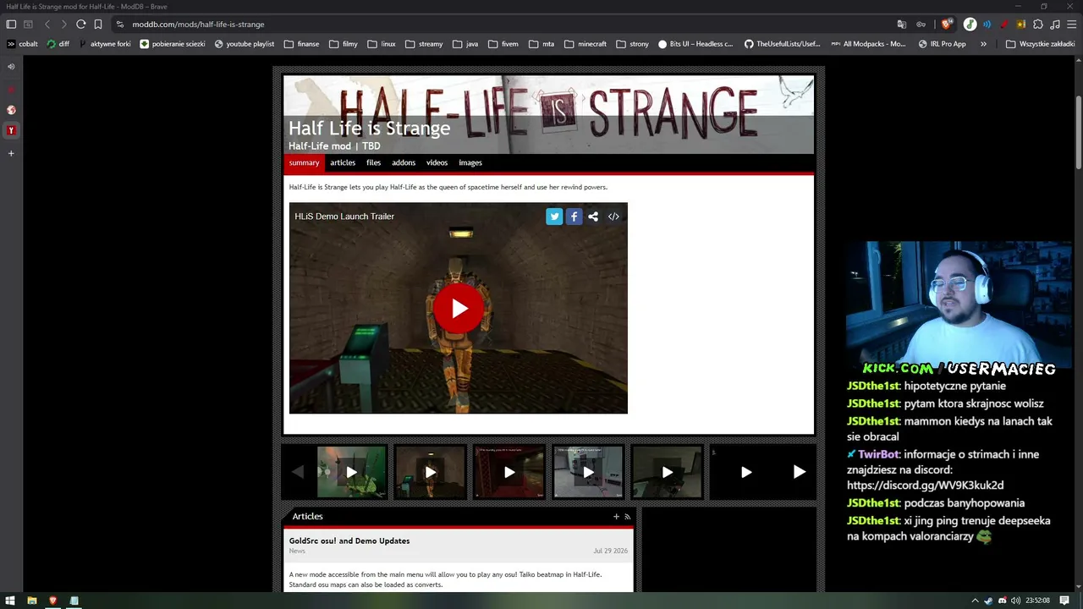
Task: Select the active ModDB tab in sidebar
Action: coord(11,130)
